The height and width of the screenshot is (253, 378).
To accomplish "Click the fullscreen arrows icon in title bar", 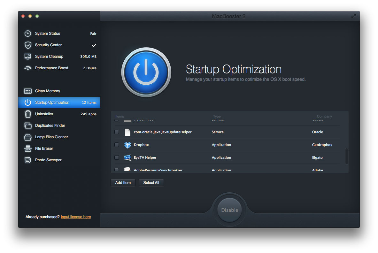I will click(353, 16).
